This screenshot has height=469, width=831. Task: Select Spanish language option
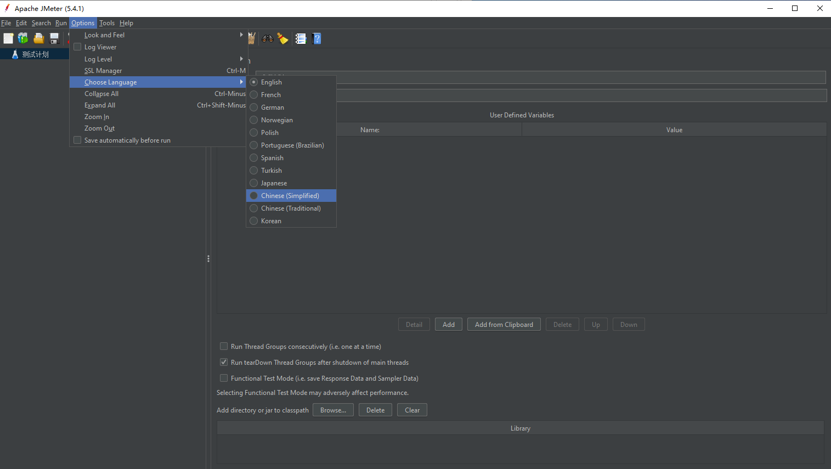click(291, 158)
